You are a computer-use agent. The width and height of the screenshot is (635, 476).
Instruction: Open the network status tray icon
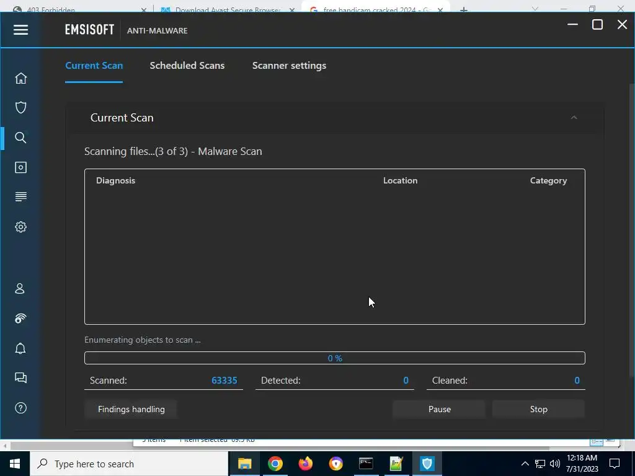click(540, 464)
